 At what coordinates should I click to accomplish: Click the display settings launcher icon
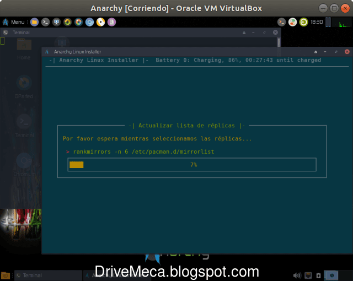tap(56, 22)
